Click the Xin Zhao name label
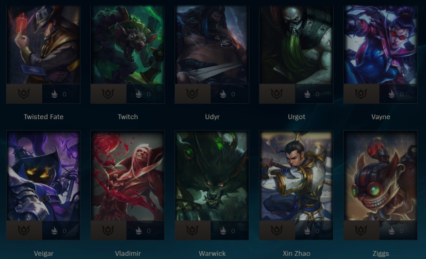This screenshot has height=259, width=426. pyautogui.click(x=296, y=254)
